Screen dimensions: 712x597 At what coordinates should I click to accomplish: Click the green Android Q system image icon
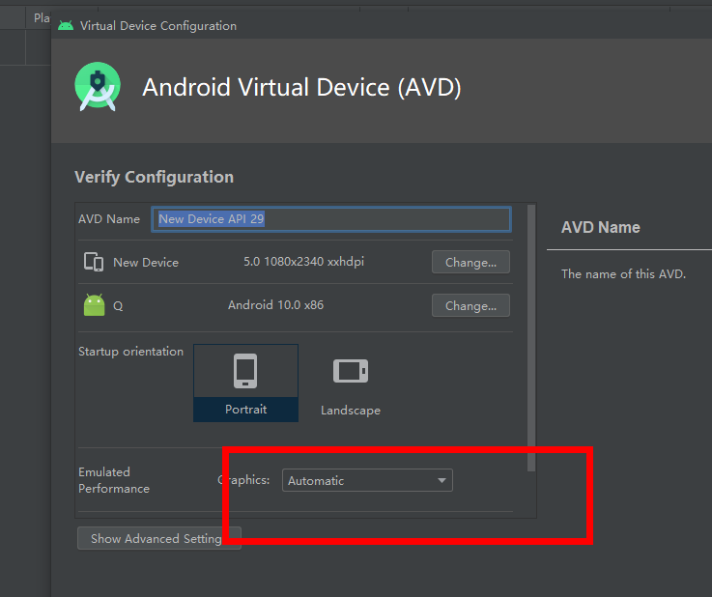tap(94, 304)
